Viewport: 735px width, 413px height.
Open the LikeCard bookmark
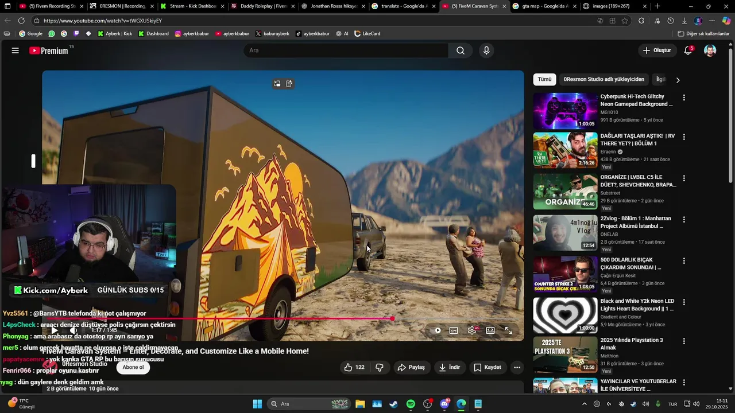point(367,34)
